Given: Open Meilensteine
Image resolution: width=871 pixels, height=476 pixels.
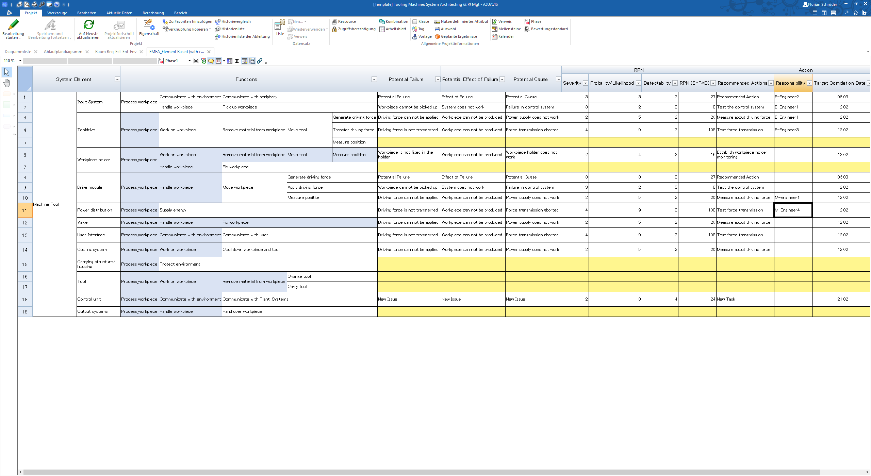Looking at the screenshot, I should (506, 29).
